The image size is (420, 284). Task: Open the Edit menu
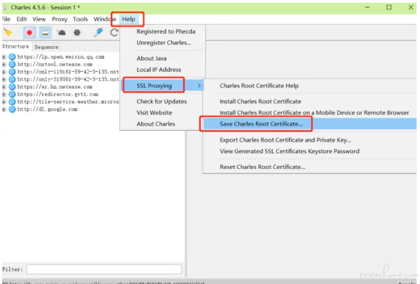pos(22,19)
